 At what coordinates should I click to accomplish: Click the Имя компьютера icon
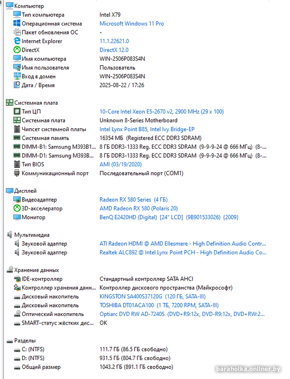point(17,58)
